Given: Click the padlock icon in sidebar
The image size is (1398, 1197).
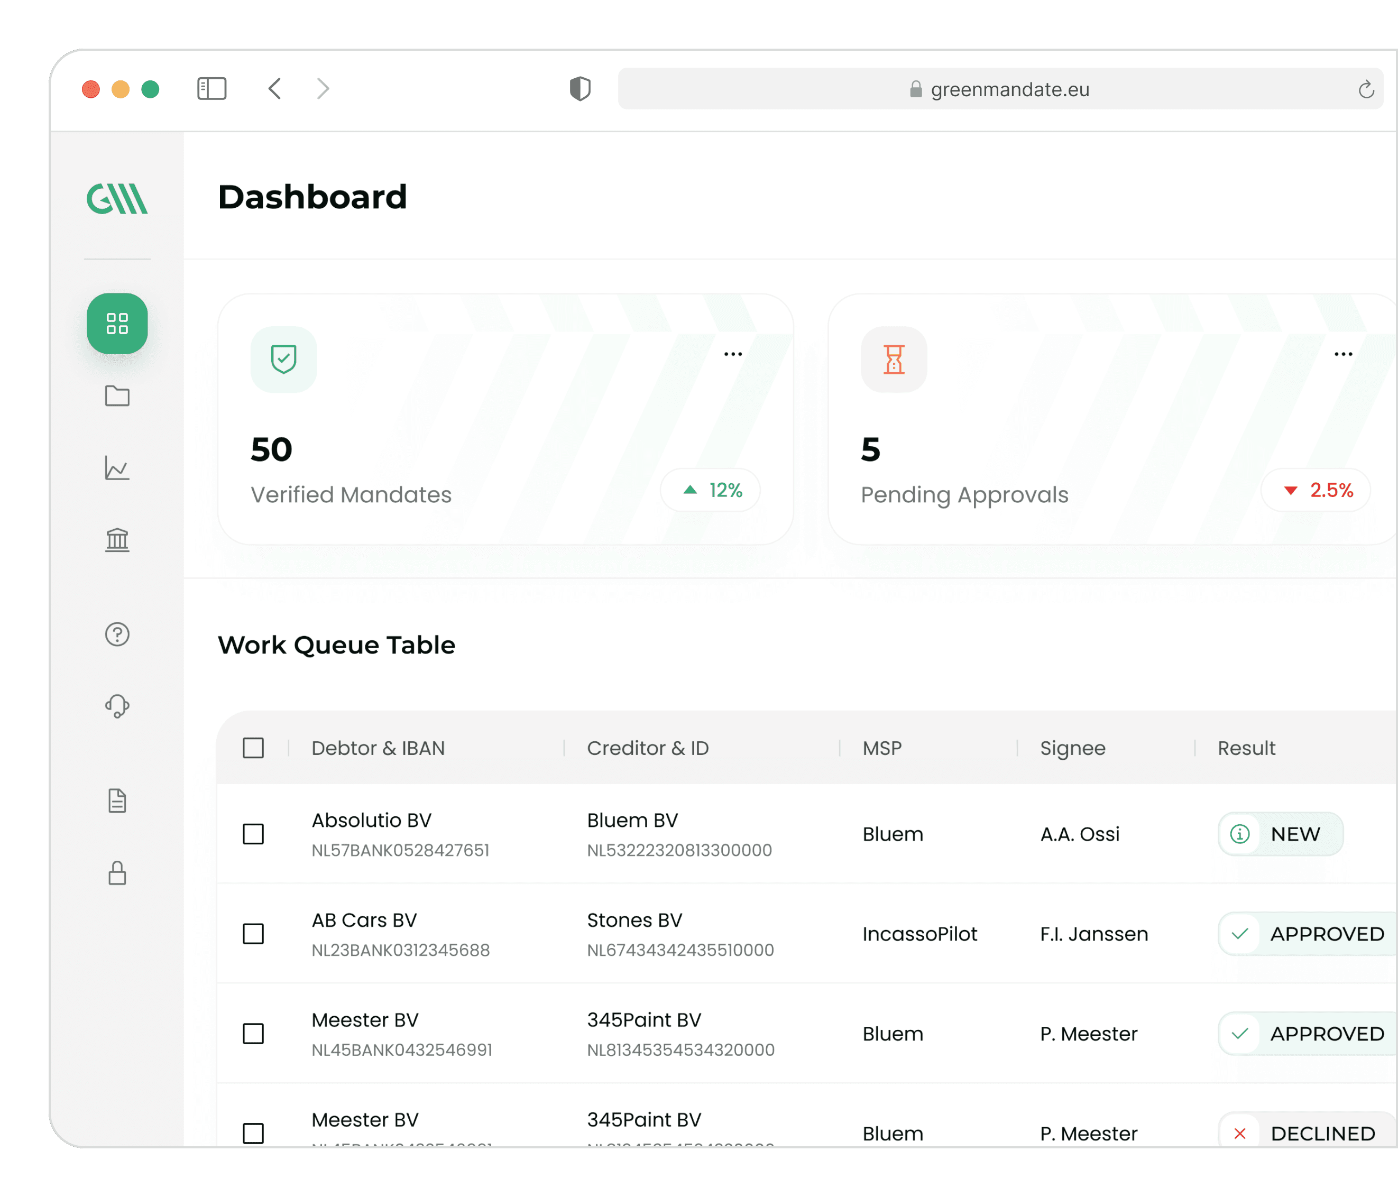Looking at the screenshot, I should 117,872.
